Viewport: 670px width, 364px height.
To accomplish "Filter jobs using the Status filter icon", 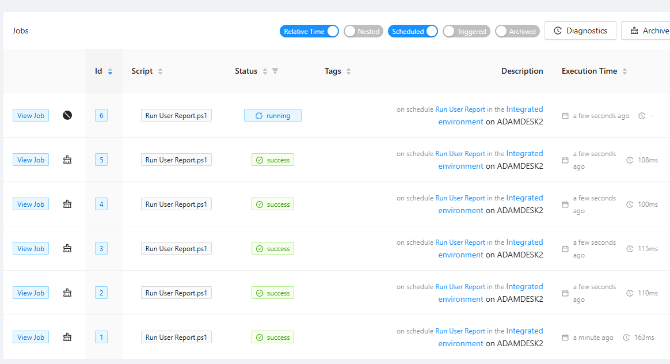I will tap(275, 71).
